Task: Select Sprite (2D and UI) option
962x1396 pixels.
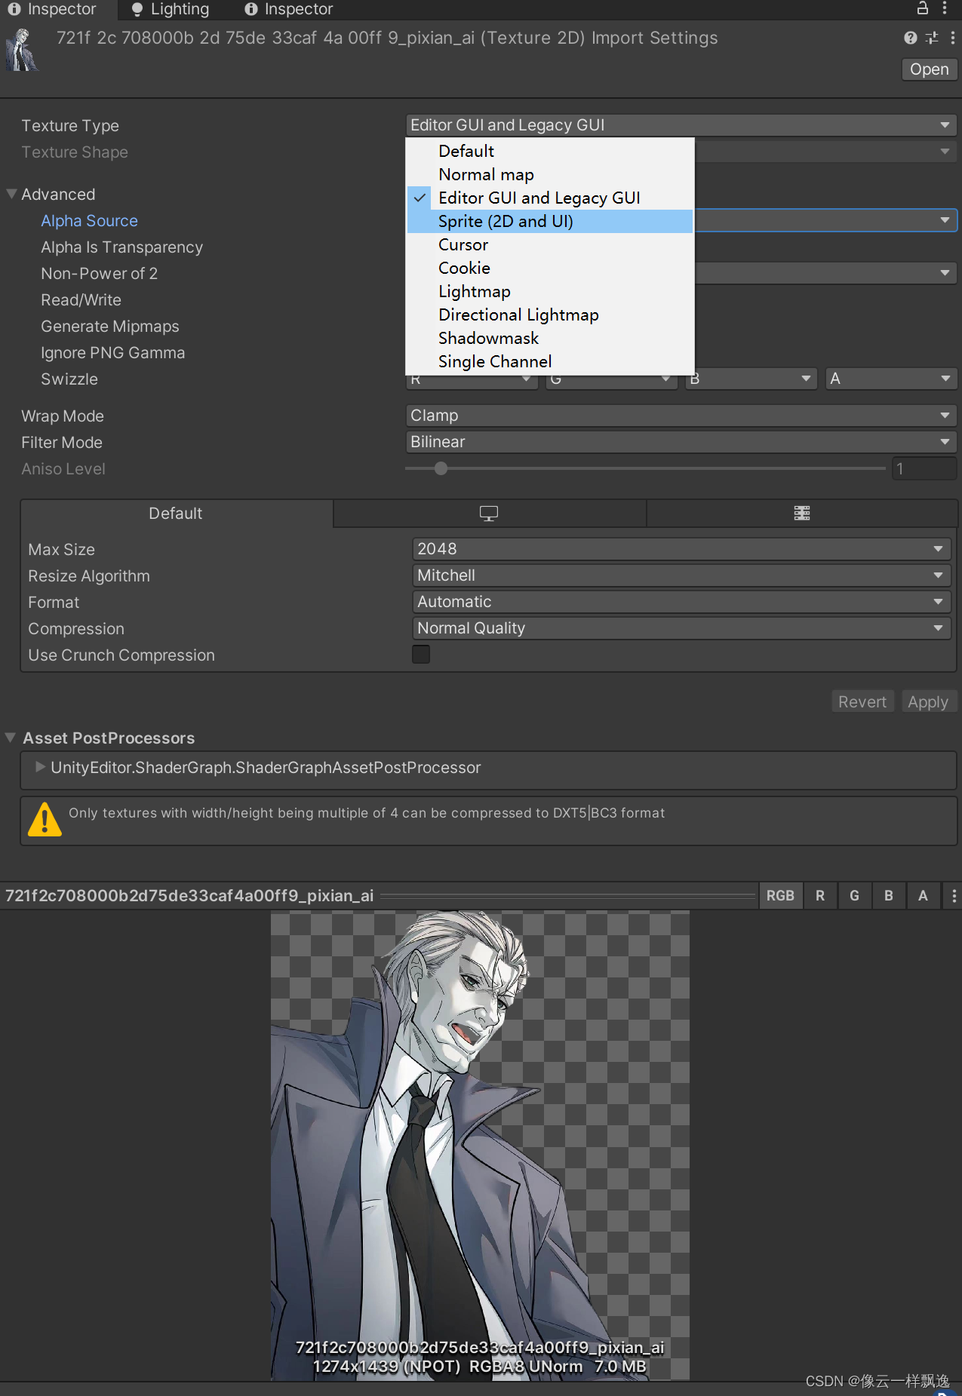Action: 550,221
